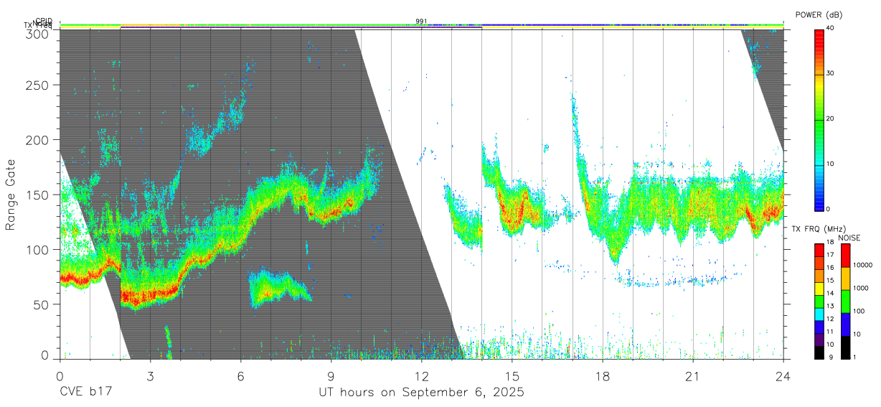Screen dimensions: 881x407
Task: Click the 150 range gate tick label
Action: tap(37, 195)
